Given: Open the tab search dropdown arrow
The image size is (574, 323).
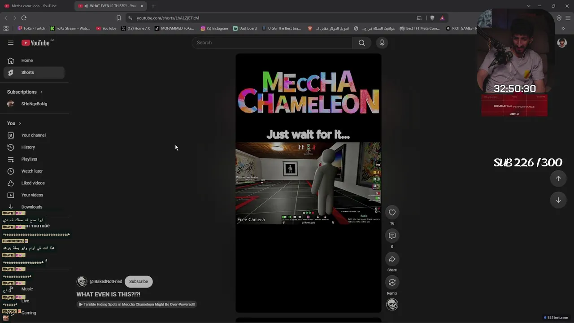Looking at the screenshot, I should 529,6.
